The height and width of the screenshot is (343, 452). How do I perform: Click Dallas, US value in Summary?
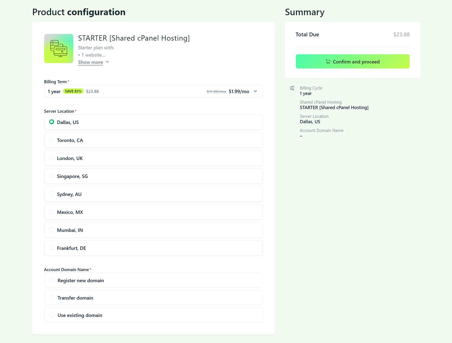[x=310, y=122]
